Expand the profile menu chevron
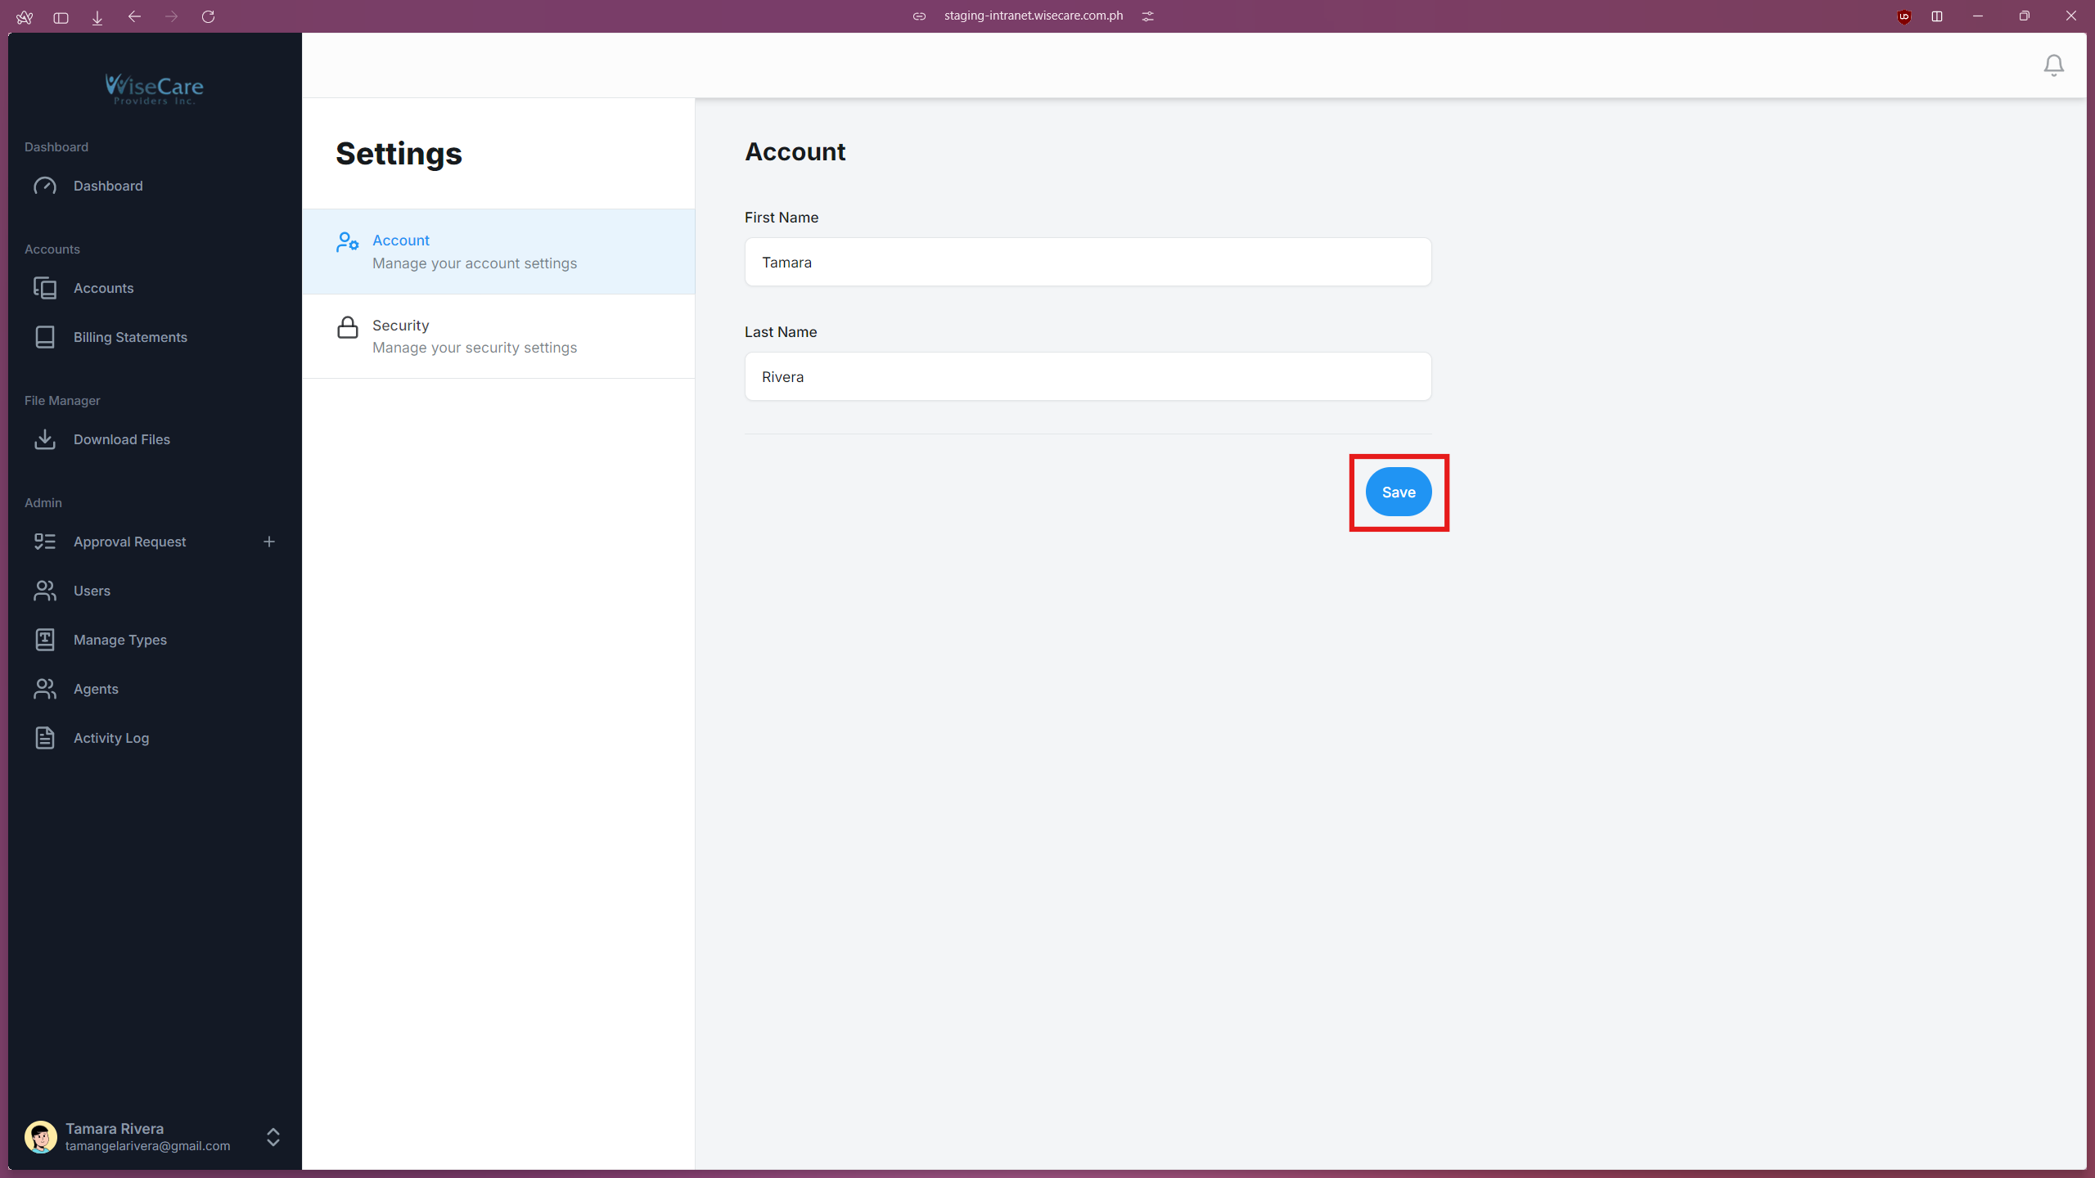 pos(273,1137)
